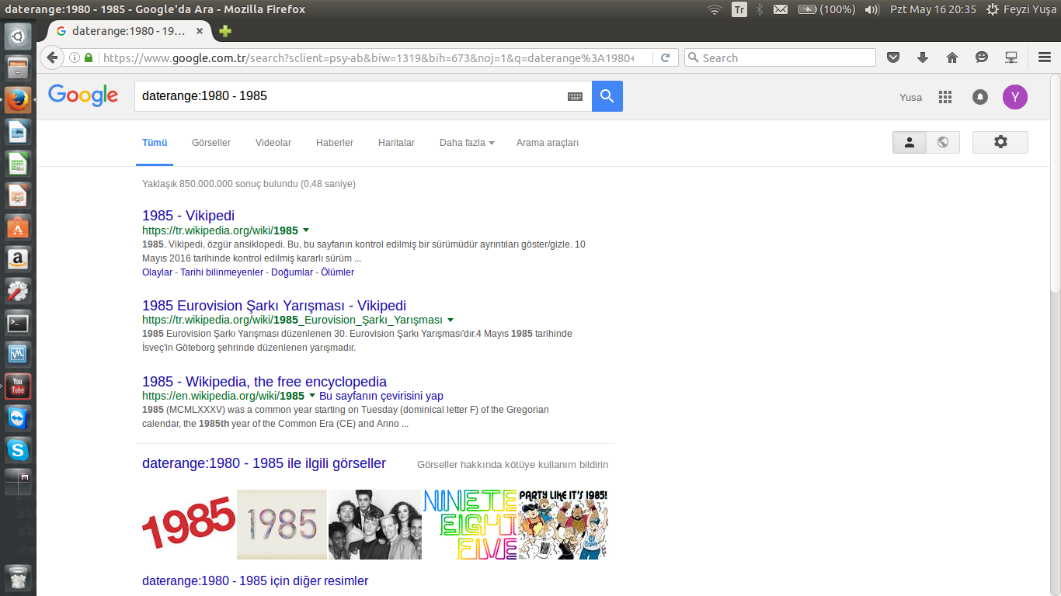Open Google notifications bell icon
This screenshot has width=1061, height=596.
tap(980, 97)
